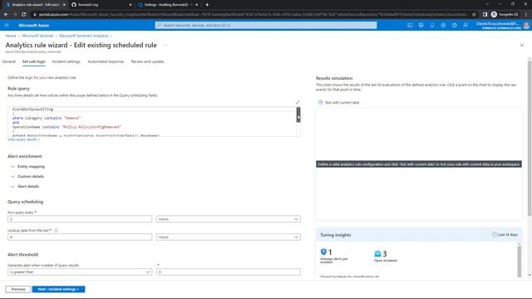Open the Help question mark icon

(455, 25)
